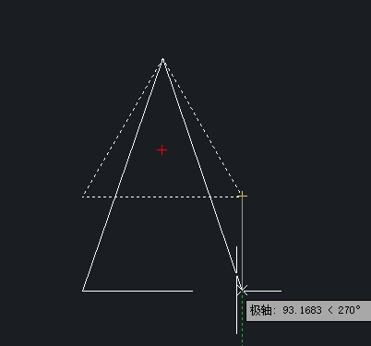The image size is (371, 346).
Task: Click the right endpoint of the bottom solid line
Action: (193, 291)
